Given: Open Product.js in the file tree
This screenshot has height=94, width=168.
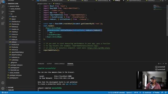Looking at the screenshot, I should click(15, 47).
